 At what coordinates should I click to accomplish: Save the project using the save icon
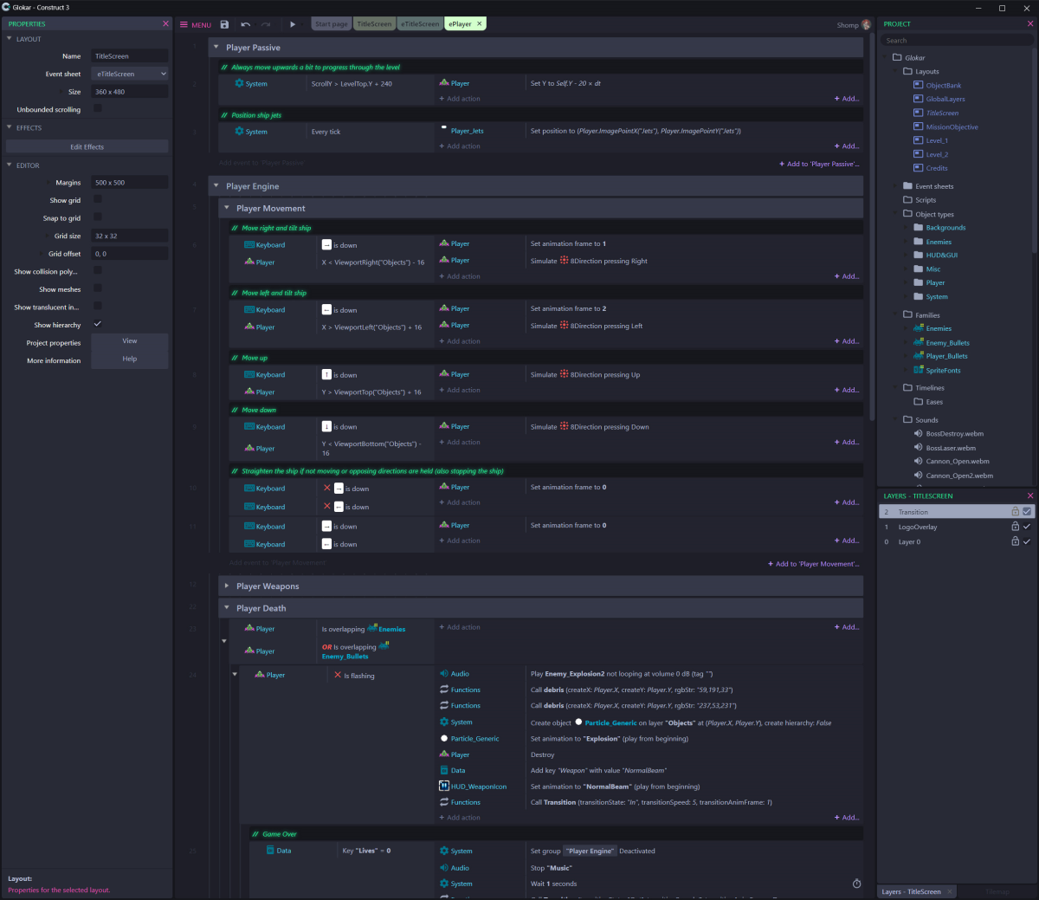click(224, 24)
